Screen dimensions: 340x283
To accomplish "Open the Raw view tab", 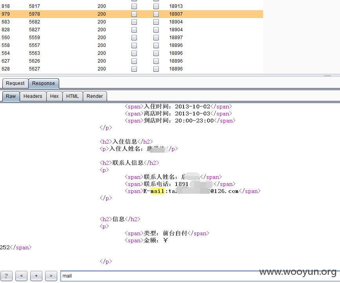I will coord(11,96).
